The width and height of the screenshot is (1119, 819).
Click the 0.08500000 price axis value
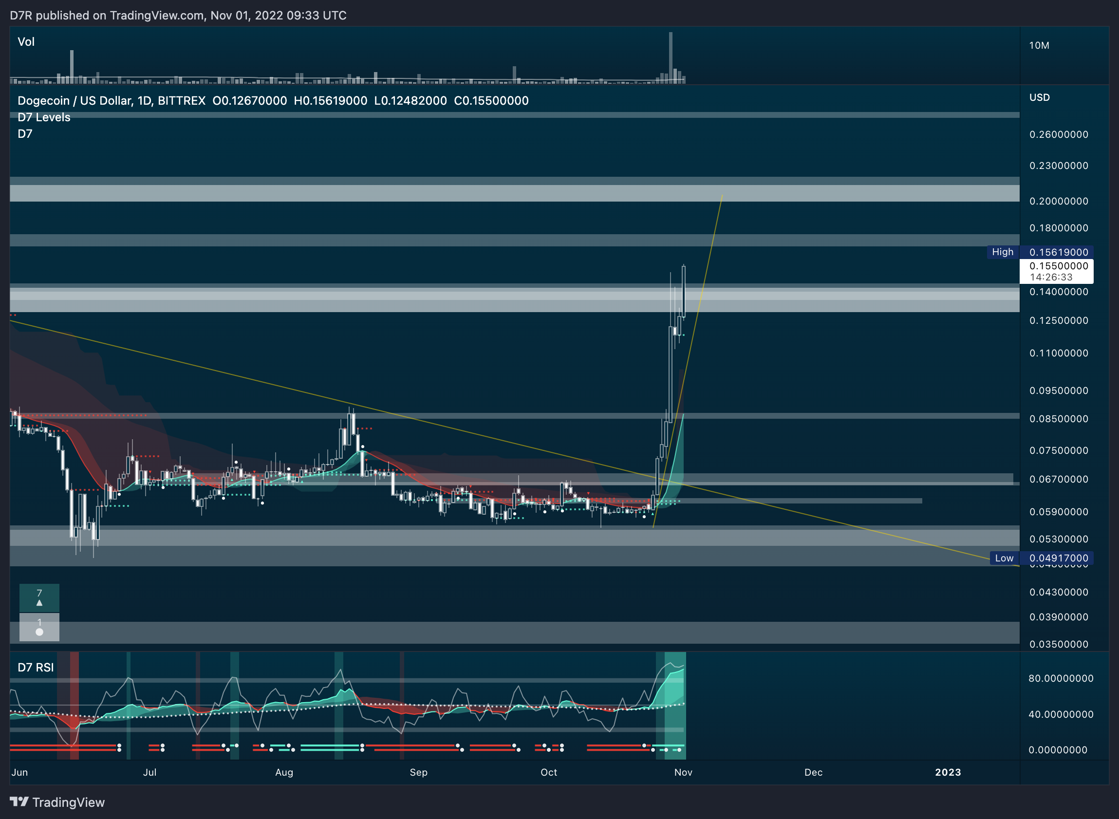coord(1059,419)
